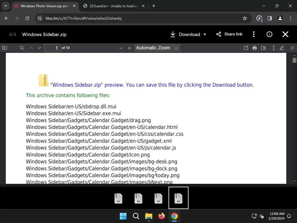Click the network display tray icon
297x223 pixels.
coord(254,216)
